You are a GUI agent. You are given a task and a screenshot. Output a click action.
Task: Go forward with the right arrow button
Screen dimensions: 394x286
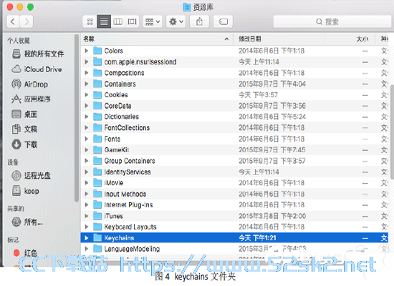(27, 22)
